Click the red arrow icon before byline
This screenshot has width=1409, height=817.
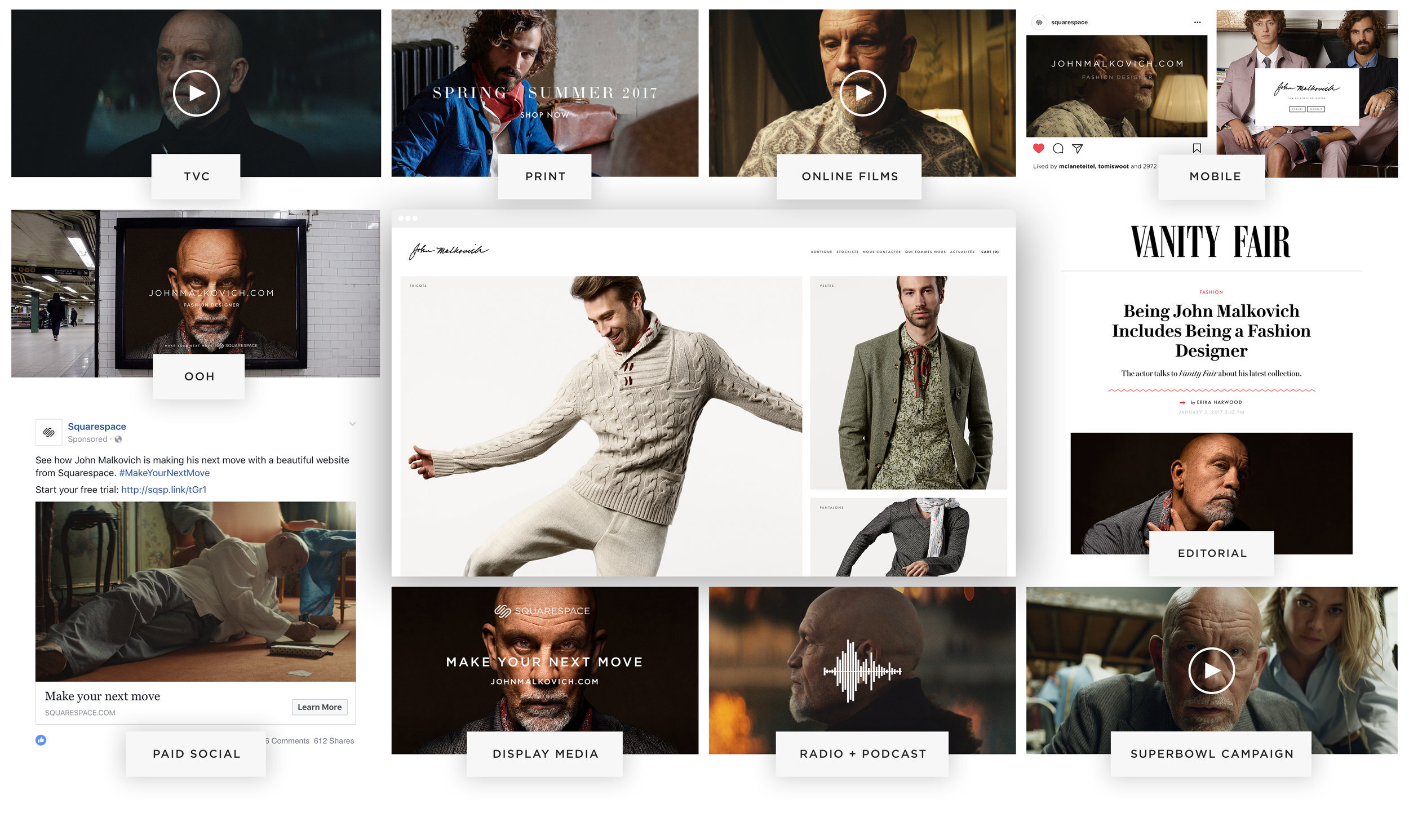pyautogui.click(x=1182, y=402)
